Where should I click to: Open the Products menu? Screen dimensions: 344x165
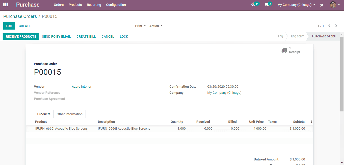[75, 5]
